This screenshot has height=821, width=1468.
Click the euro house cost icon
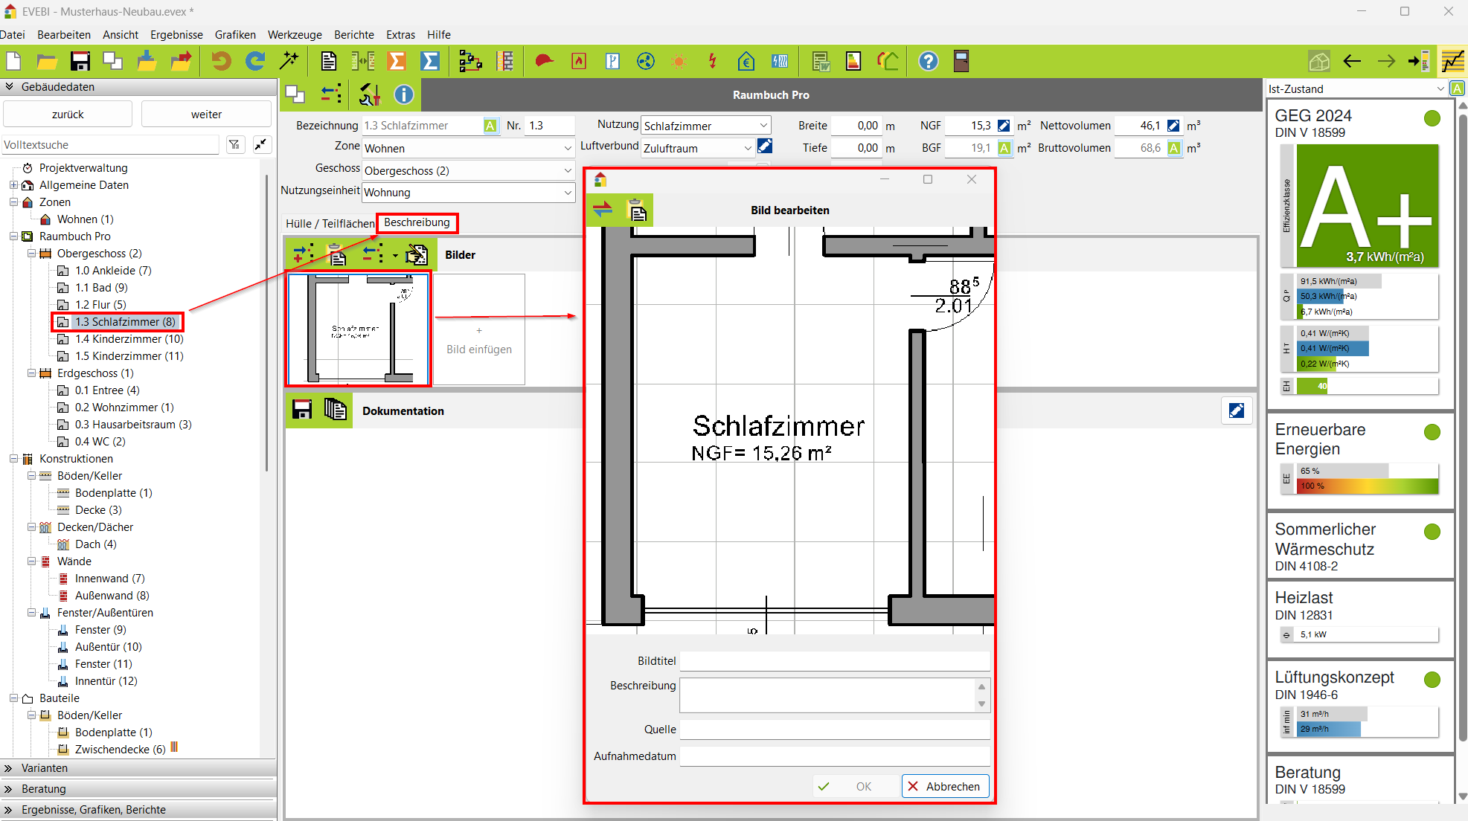pos(746,61)
